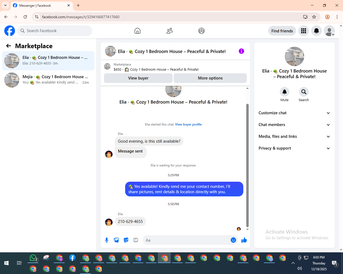This screenshot has width=343, height=274.
Task: Expand the Customize chat section
Action: click(294, 113)
